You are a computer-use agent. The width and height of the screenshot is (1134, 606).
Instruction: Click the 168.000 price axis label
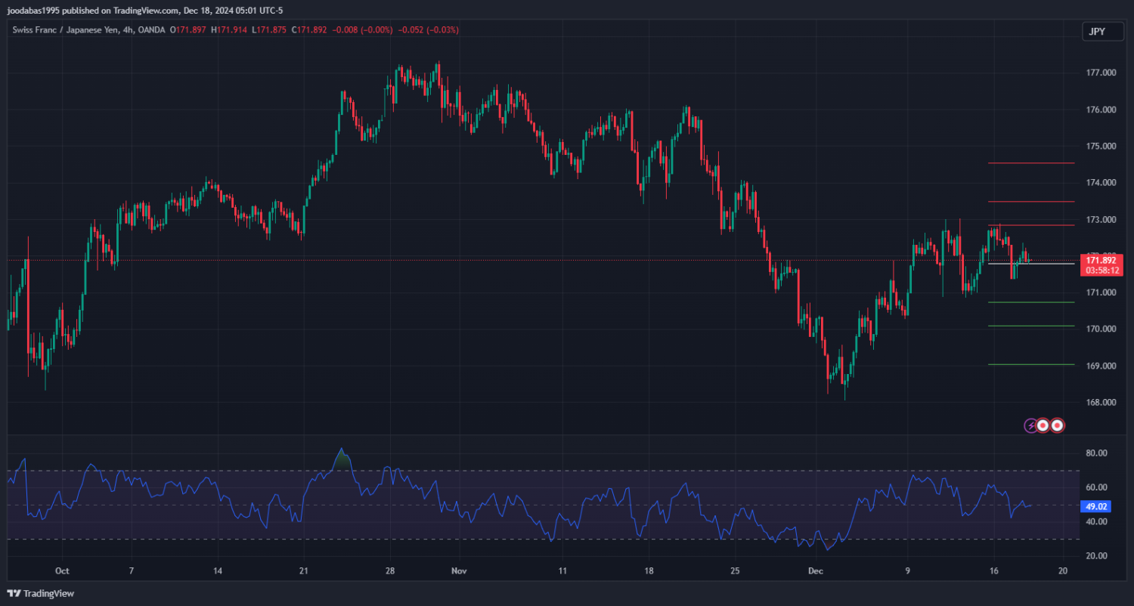[x=1101, y=403]
